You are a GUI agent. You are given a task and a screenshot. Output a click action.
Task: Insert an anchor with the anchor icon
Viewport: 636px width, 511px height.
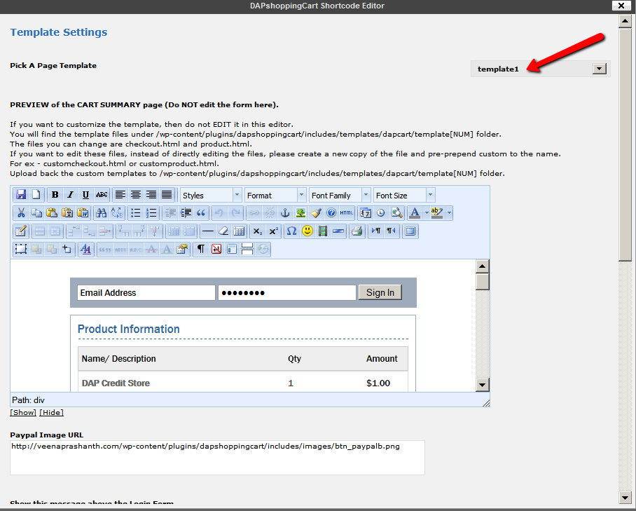coord(285,213)
